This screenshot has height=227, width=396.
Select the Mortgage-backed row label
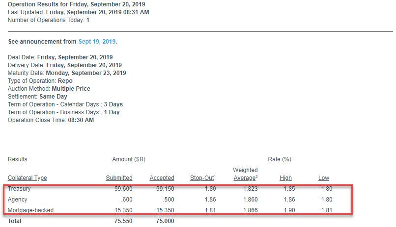[30, 210]
